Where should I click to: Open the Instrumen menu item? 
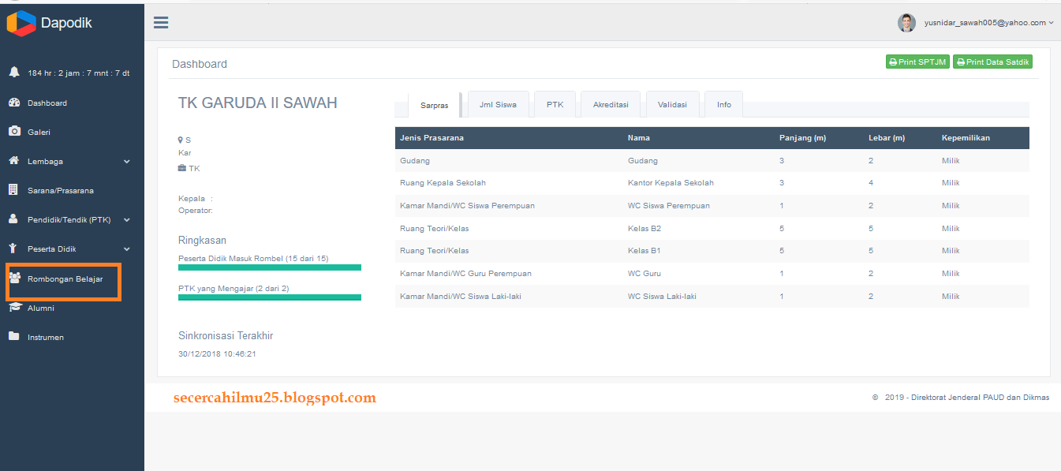46,337
